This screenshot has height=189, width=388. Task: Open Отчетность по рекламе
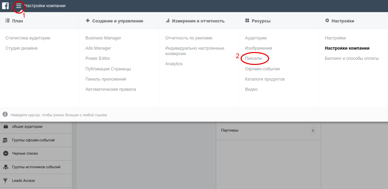[189, 38]
